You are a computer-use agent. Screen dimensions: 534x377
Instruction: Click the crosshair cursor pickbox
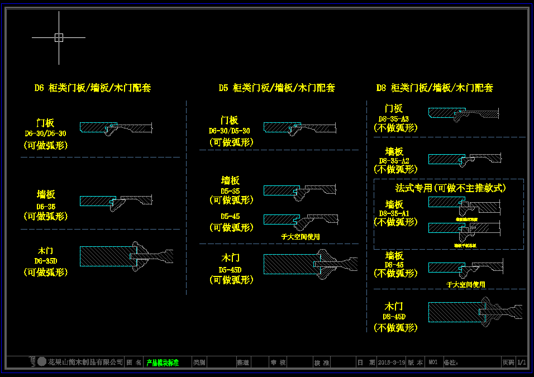tap(59, 37)
